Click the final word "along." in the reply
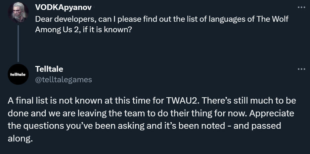The image size is (310, 154). click(x=20, y=139)
